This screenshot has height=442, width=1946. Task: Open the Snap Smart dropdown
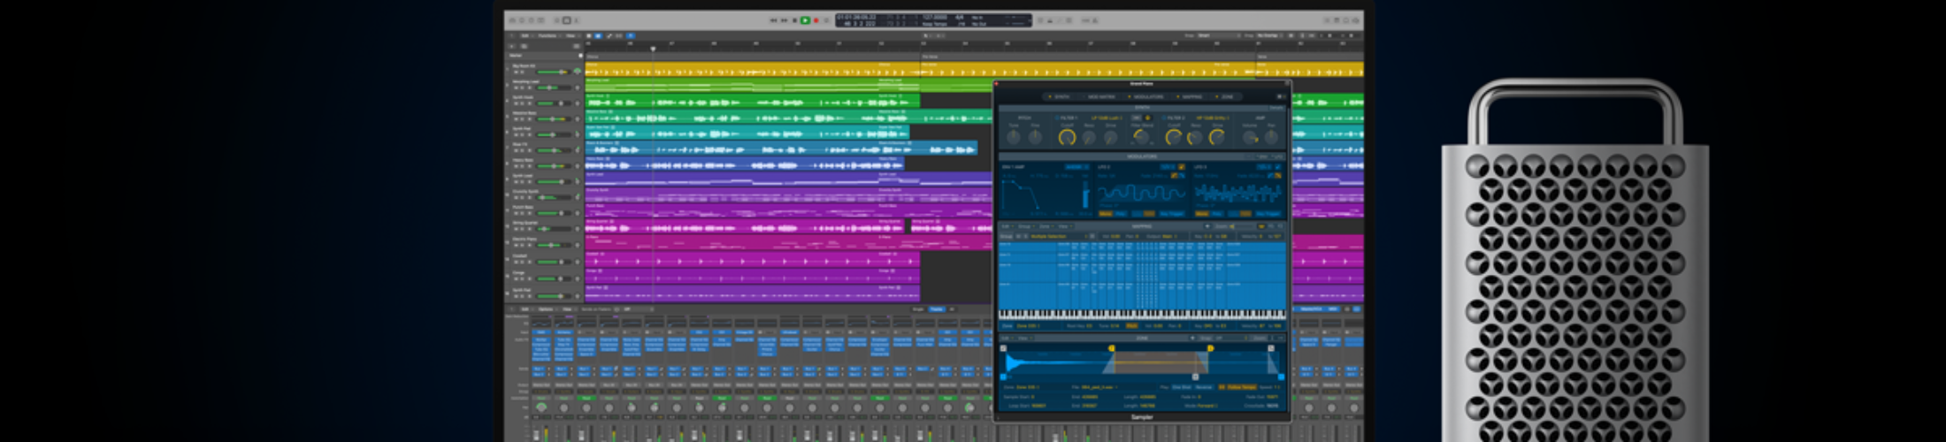(x=1219, y=35)
